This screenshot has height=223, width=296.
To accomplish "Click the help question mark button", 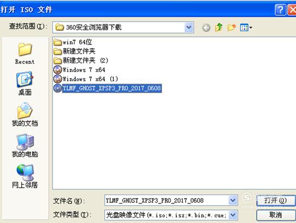I will pos(280,9).
